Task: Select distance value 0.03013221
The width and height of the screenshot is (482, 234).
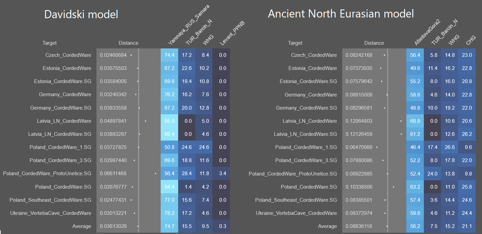Action: [113, 213]
